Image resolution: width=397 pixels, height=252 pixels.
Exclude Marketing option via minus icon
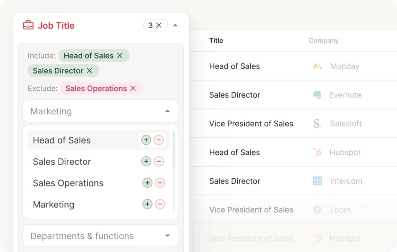160,204
